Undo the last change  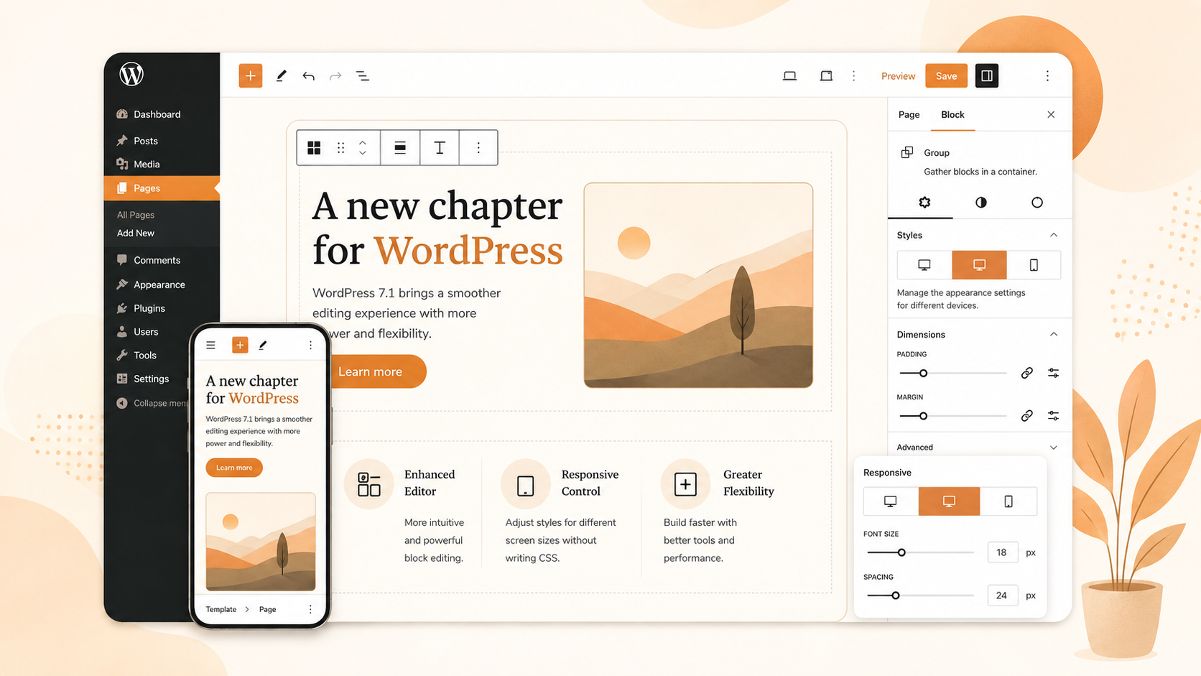tap(308, 75)
